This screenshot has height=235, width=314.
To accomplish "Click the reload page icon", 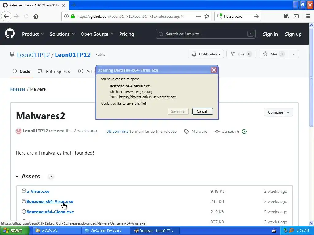I will (x=26, y=16).
